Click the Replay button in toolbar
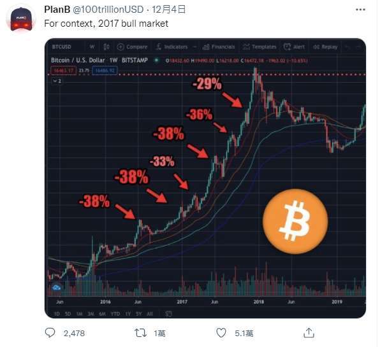 [x=325, y=46]
